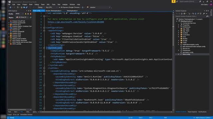Click the Home icon in Solution Explorer toolbar
The height and width of the screenshot is (119, 213).
point(182,14)
